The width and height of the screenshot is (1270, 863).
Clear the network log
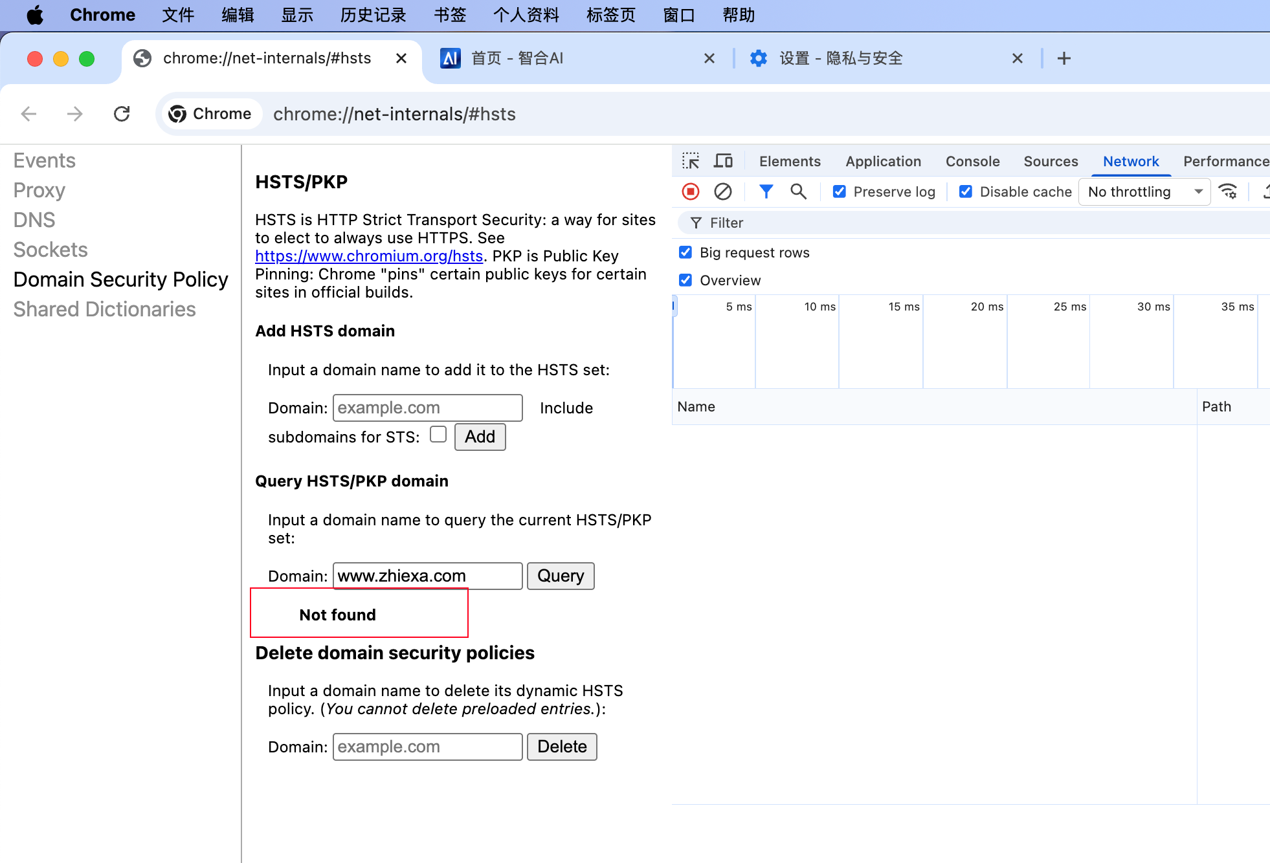point(723,191)
